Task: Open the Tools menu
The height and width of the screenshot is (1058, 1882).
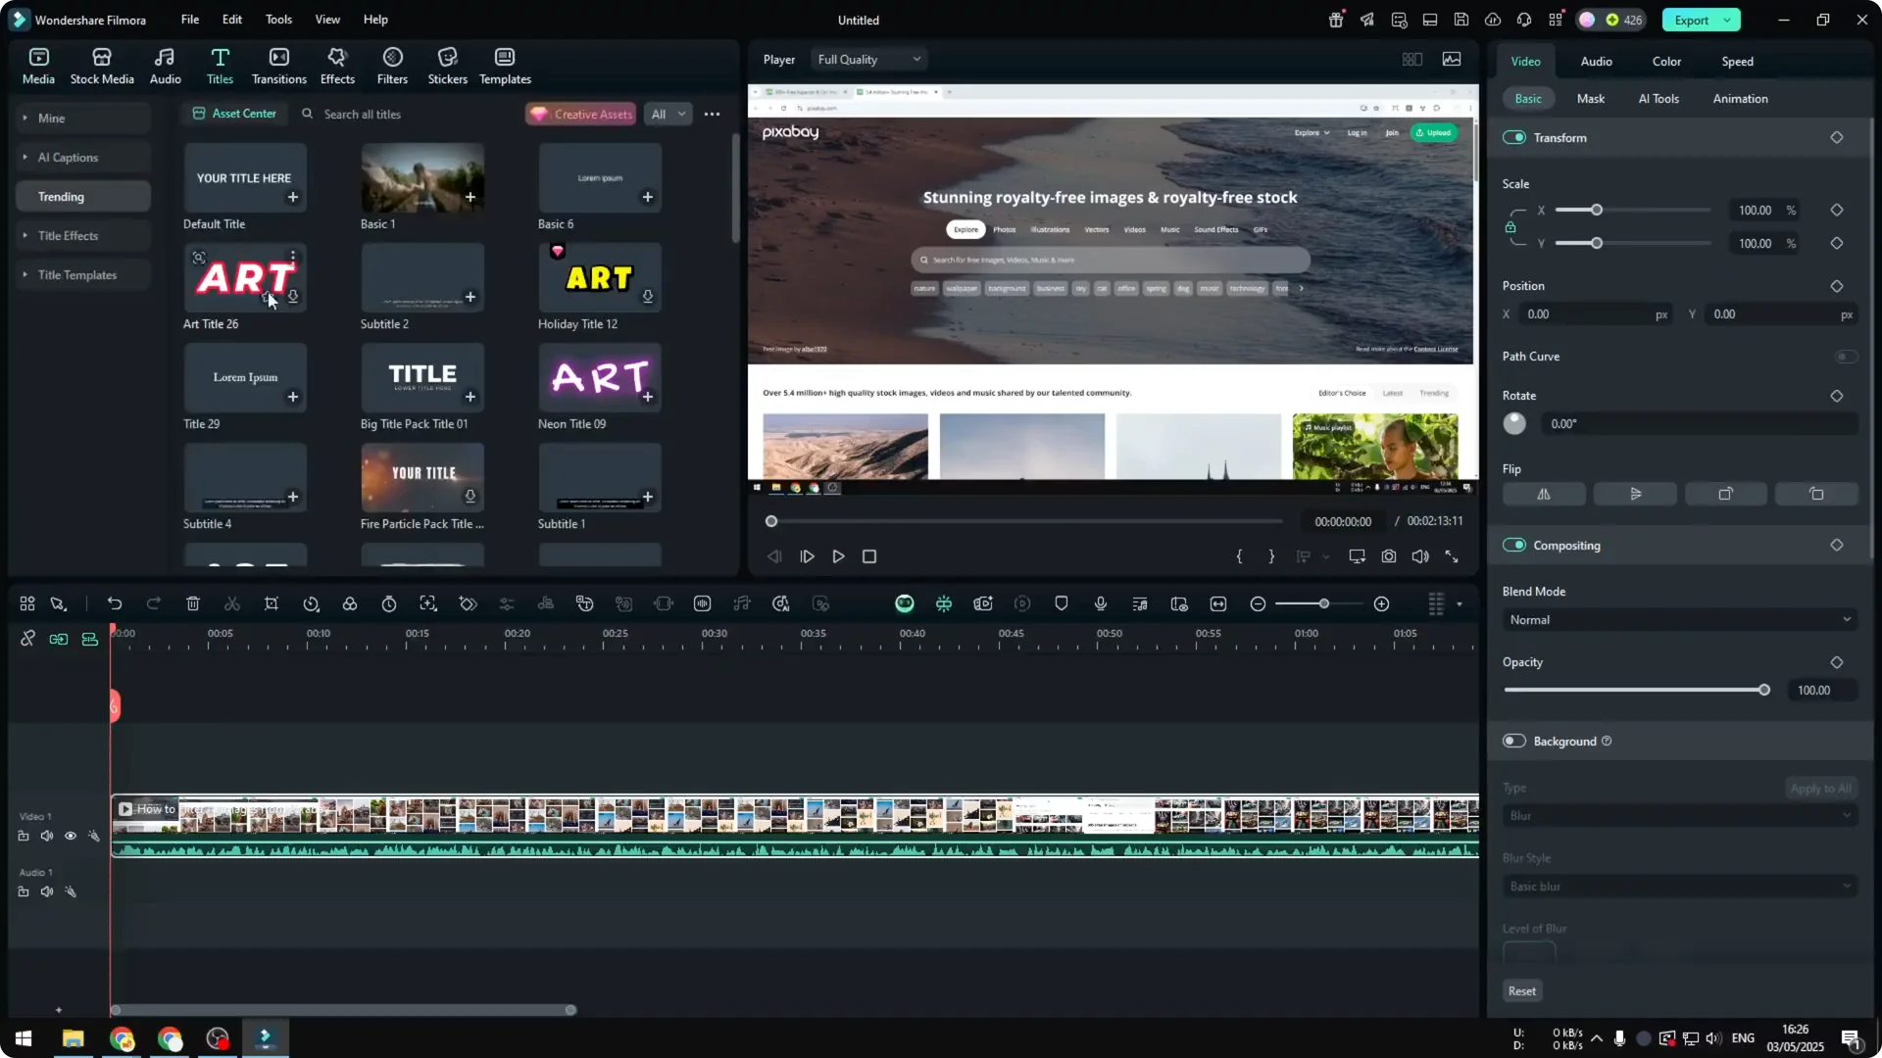Action: (277, 20)
